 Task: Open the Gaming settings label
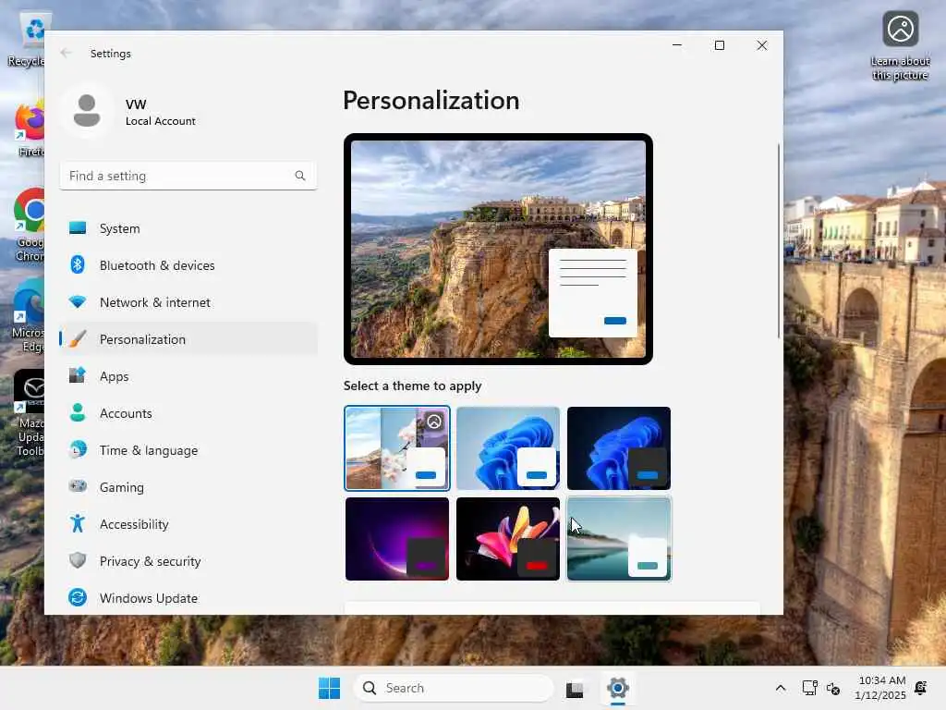(121, 487)
